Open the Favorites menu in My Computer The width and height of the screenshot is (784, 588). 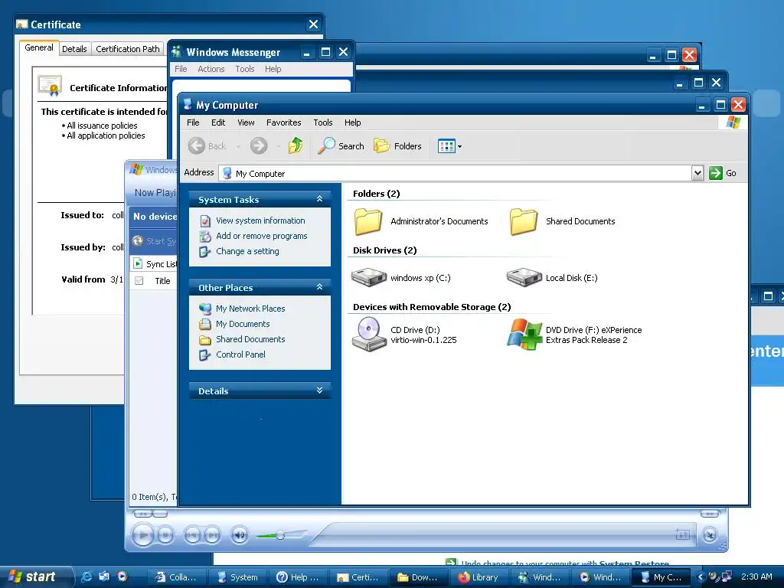(283, 122)
